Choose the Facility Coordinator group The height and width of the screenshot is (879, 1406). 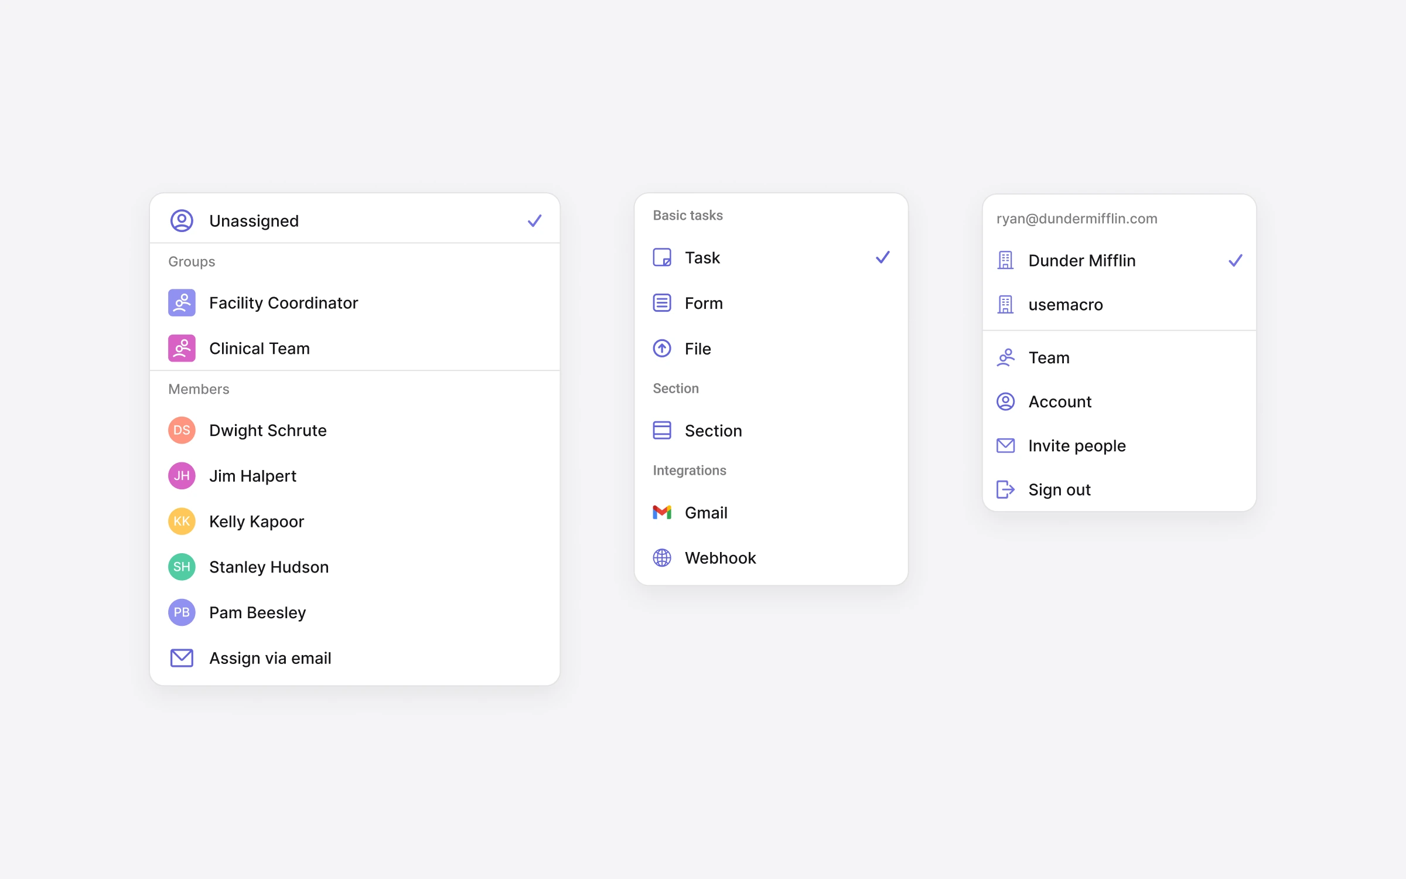[x=355, y=303]
